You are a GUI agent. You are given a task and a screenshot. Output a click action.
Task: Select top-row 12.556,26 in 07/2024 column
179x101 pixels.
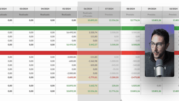[114, 20]
